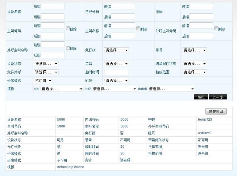237x176 pixels.
Task: Check 删除 box for 外呼主叫号码
Action: pyautogui.click(x=216, y=29)
